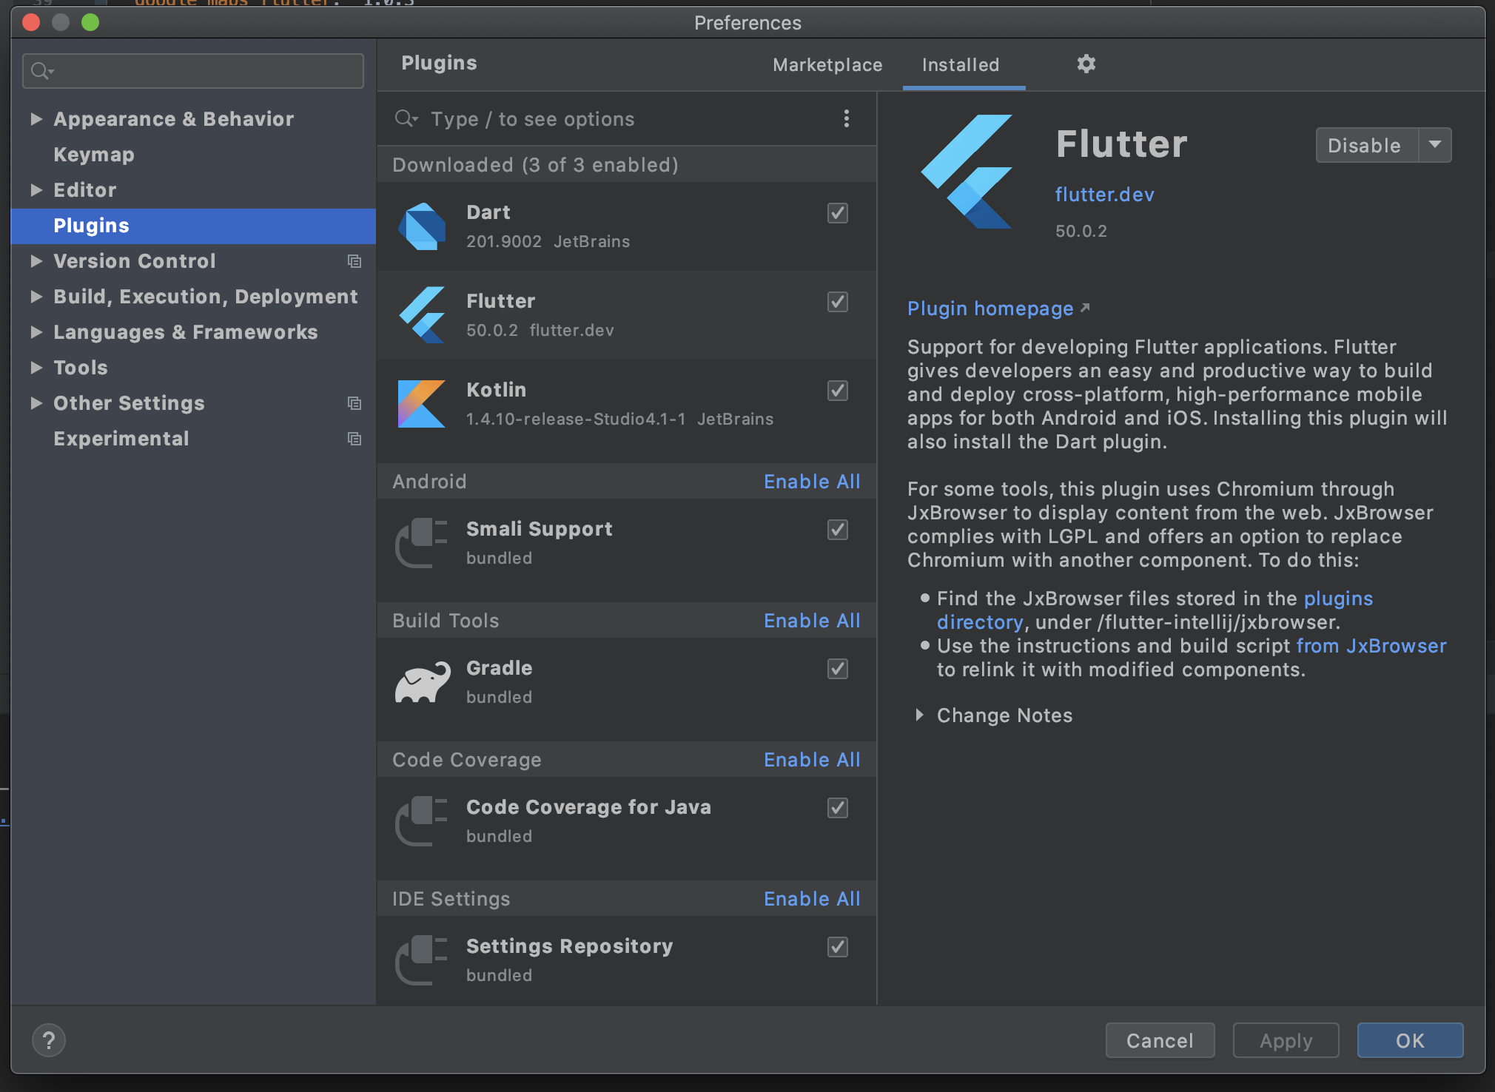
Task: Open the plugin list options menu
Action: (x=847, y=118)
